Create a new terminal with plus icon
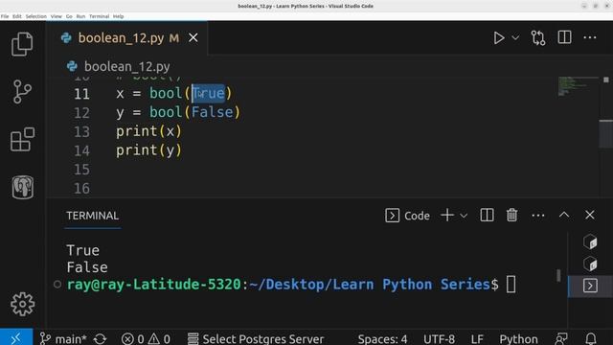This screenshot has width=613, height=345. pyautogui.click(x=447, y=215)
